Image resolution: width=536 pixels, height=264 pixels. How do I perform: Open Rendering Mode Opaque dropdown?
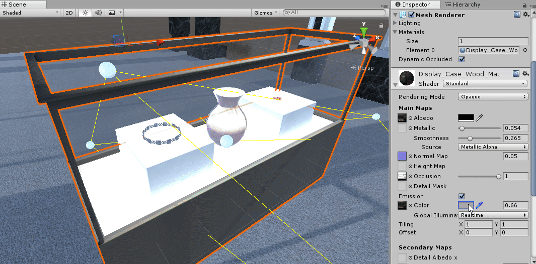493,97
